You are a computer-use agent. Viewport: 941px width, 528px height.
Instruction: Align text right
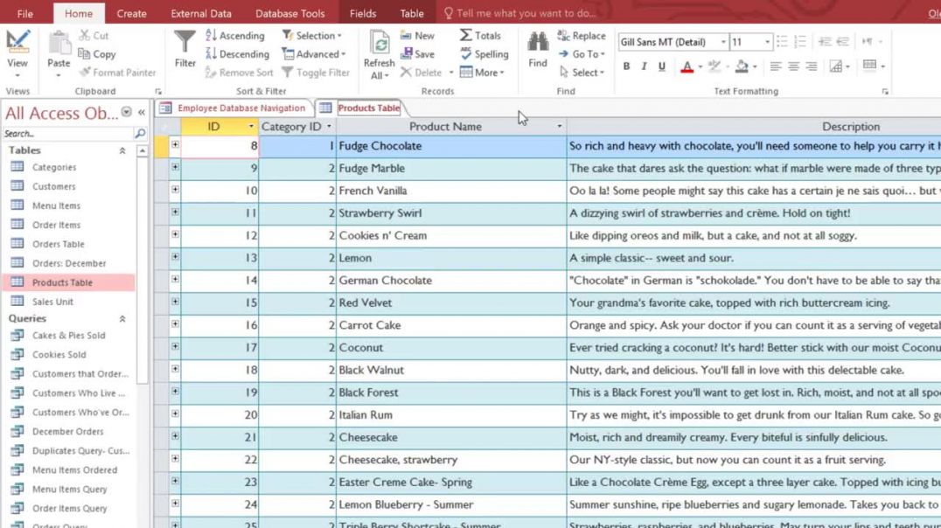pyautogui.click(x=812, y=66)
